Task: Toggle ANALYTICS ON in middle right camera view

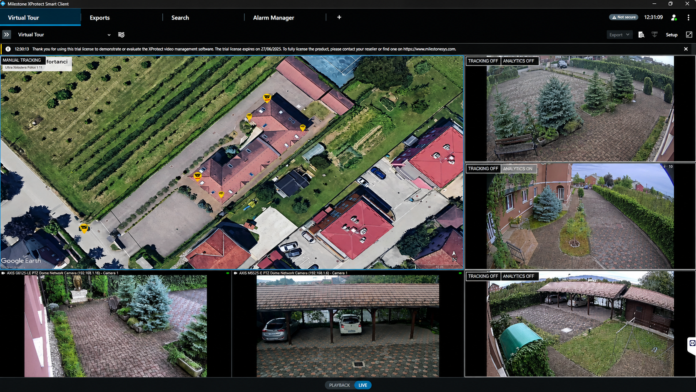Action: pyautogui.click(x=518, y=169)
